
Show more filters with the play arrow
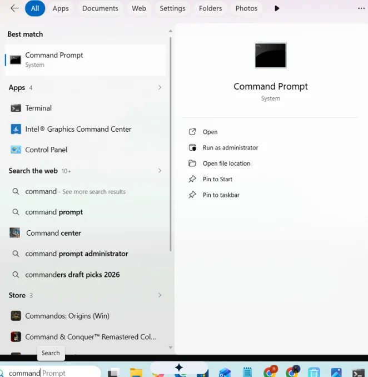(x=277, y=8)
